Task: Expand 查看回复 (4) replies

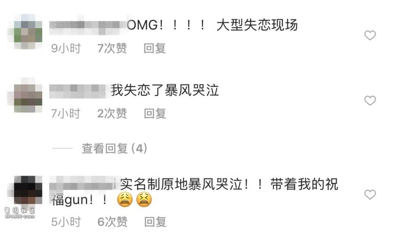Action: [x=114, y=148]
